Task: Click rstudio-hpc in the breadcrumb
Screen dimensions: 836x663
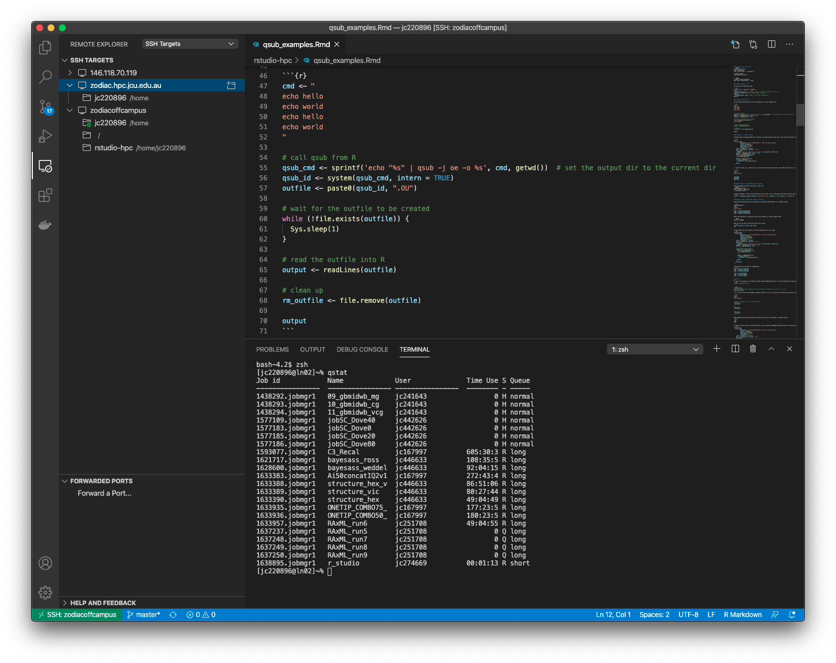Action: tap(273, 60)
